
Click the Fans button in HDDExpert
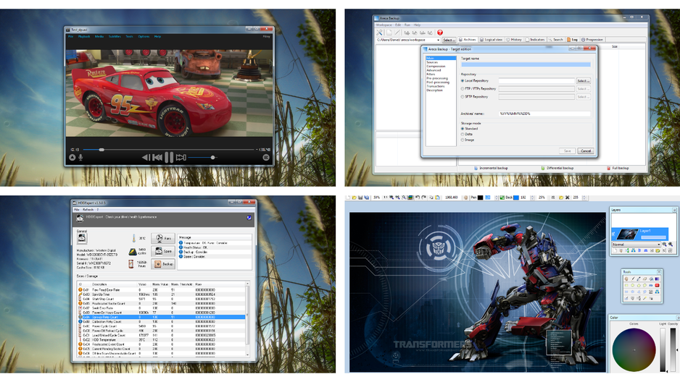163,238
